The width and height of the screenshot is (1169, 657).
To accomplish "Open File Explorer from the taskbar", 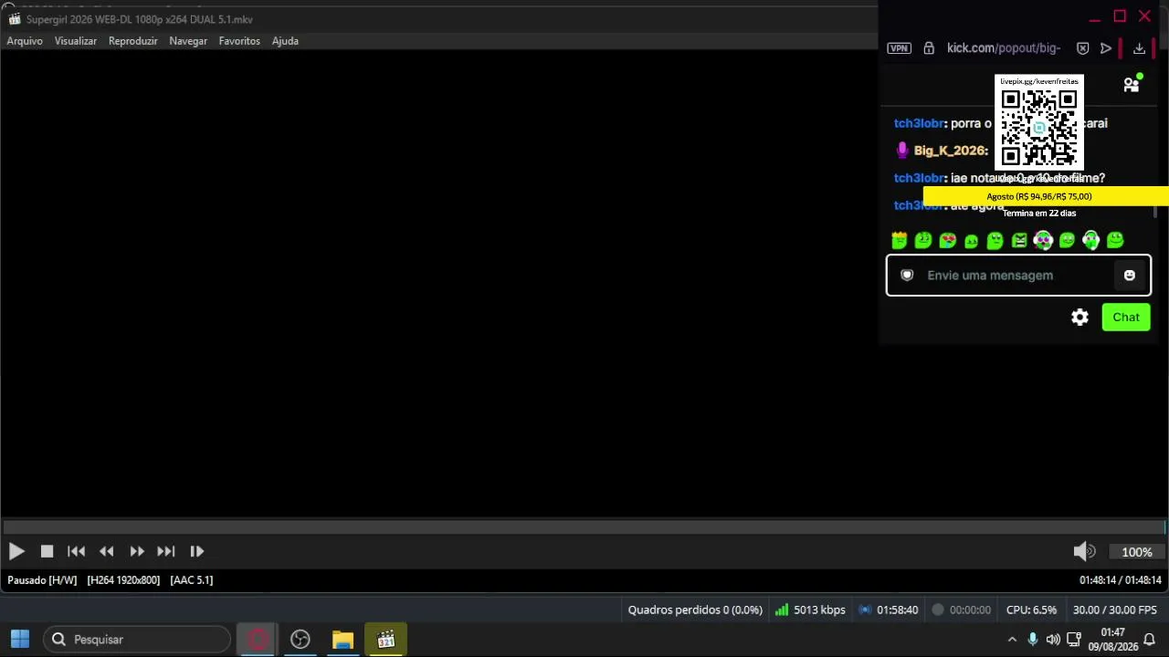I will [x=342, y=640].
